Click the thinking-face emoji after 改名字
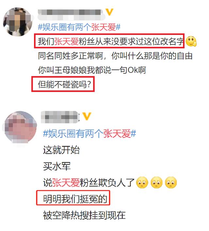The height and width of the screenshot is (231, 209). (191, 41)
